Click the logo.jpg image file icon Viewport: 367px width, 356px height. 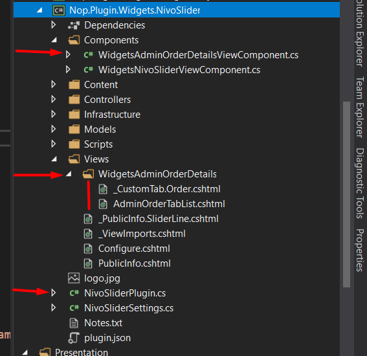[x=74, y=278]
